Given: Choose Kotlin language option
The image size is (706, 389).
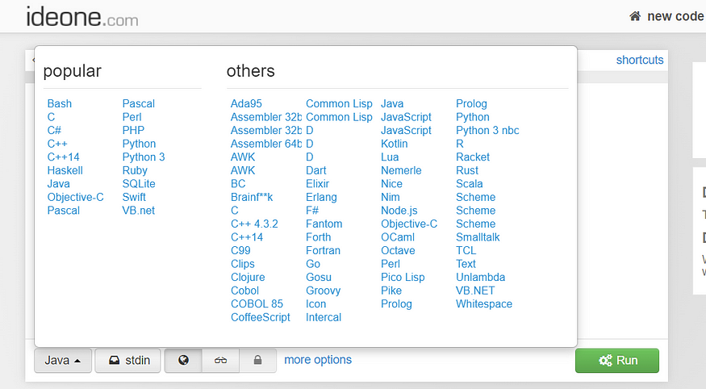Looking at the screenshot, I should [395, 144].
